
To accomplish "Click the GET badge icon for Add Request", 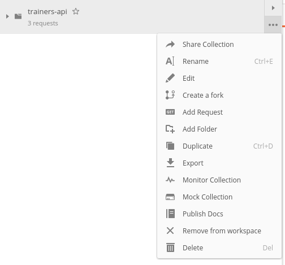I will point(170,112).
